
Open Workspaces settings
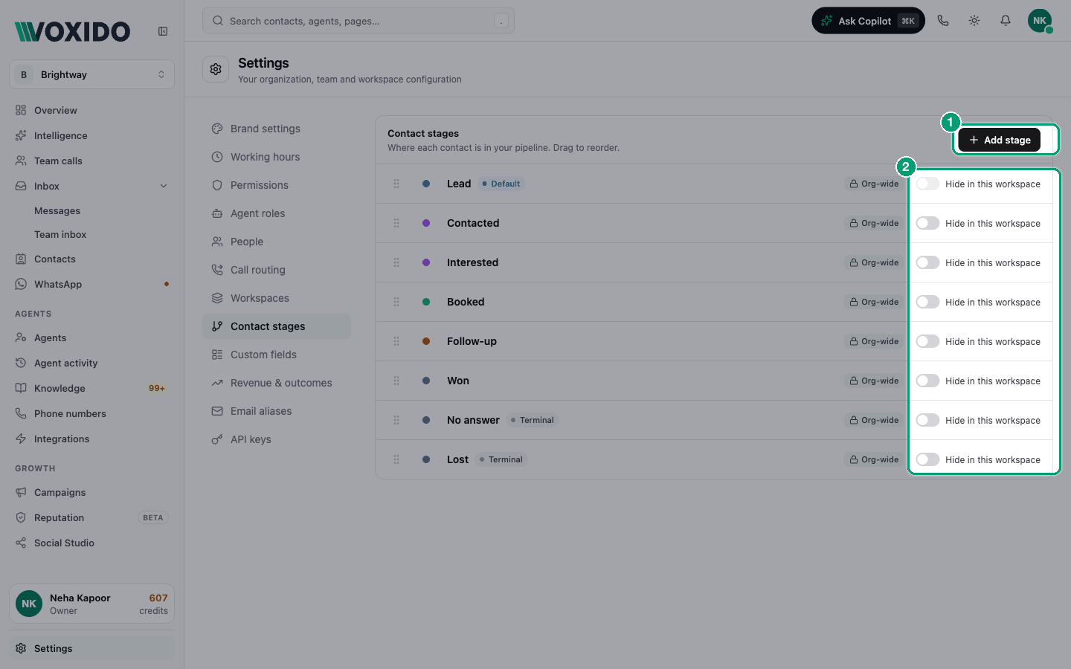[277, 298]
